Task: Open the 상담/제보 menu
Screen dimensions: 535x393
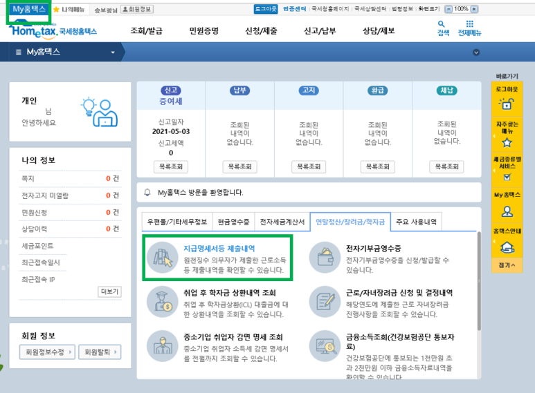Action: click(379, 31)
